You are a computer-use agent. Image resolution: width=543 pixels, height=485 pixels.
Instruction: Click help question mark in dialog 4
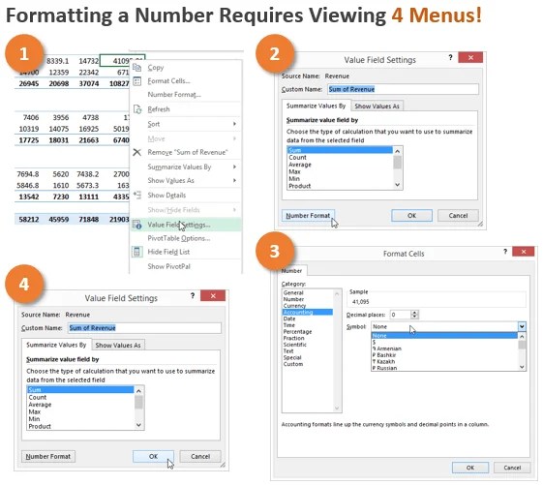tap(193, 295)
